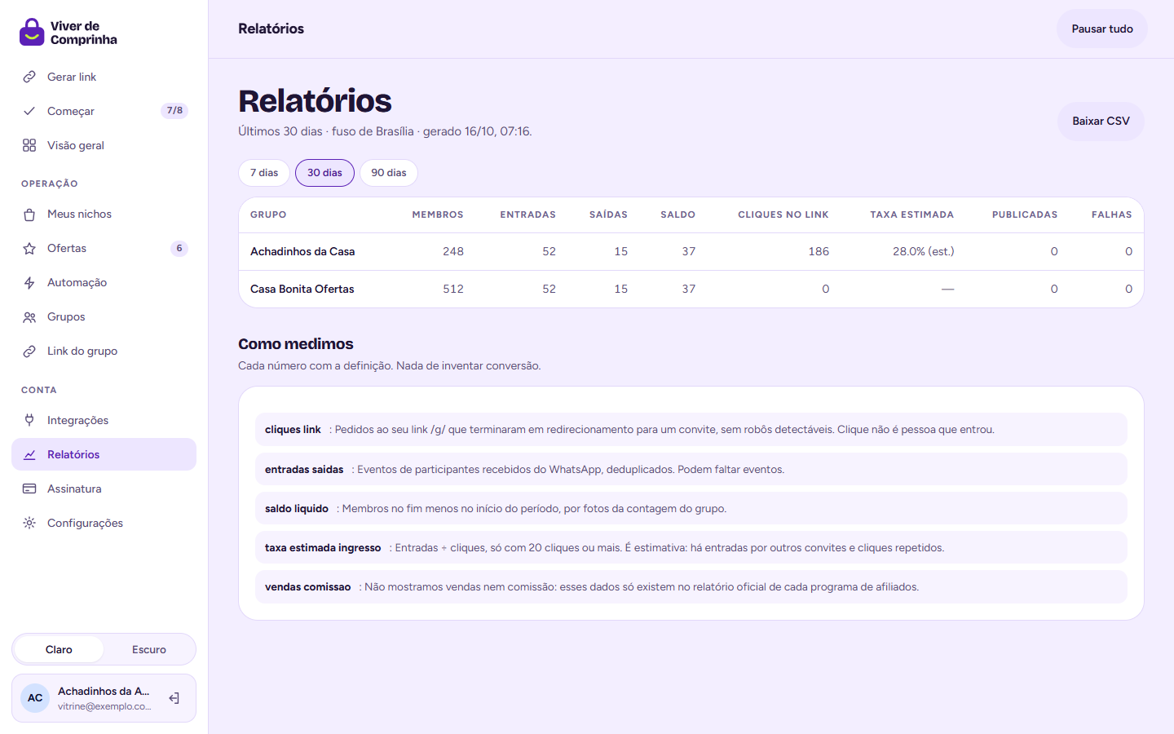Select the 30 dias period
This screenshot has height=734, width=1174.
(x=324, y=173)
